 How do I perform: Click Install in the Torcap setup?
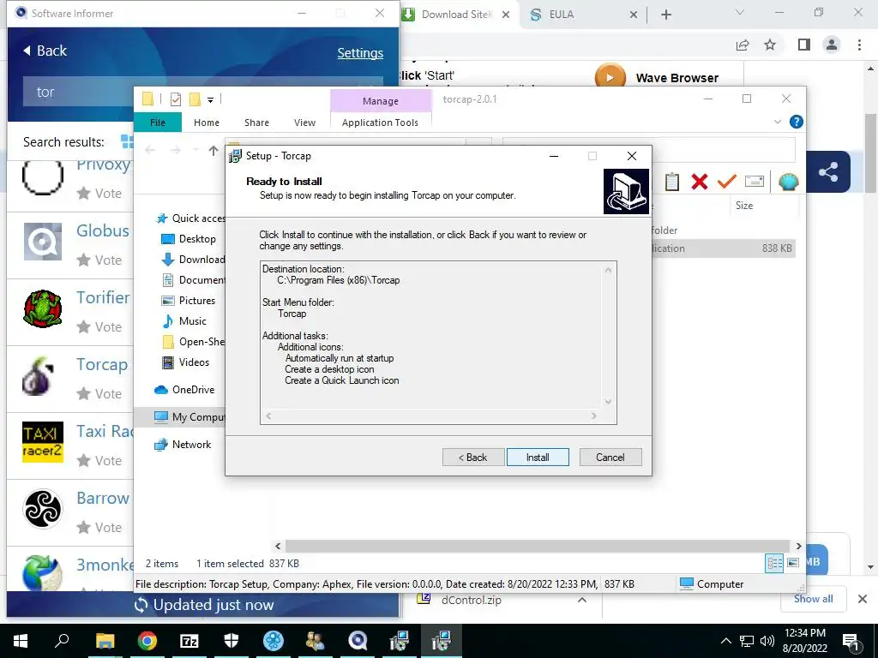pyautogui.click(x=538, y=458)
